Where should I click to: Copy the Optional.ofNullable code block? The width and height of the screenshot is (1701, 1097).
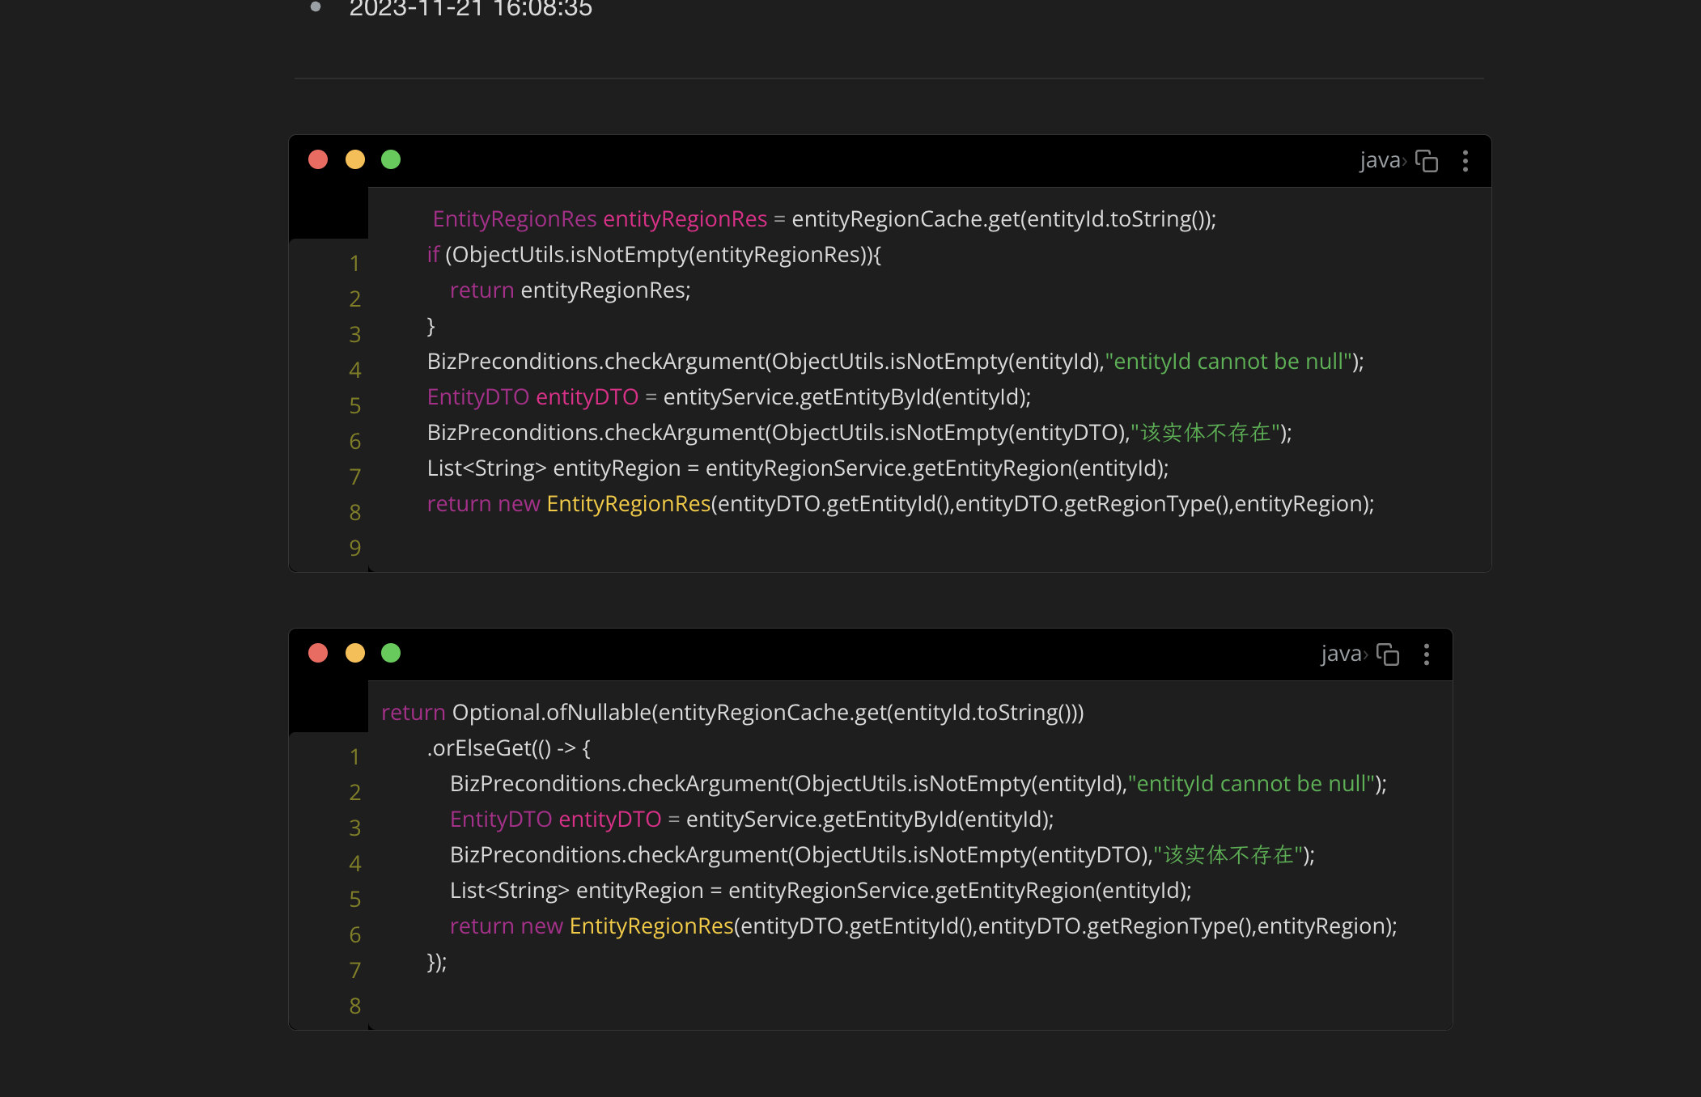click(1388, 654)
